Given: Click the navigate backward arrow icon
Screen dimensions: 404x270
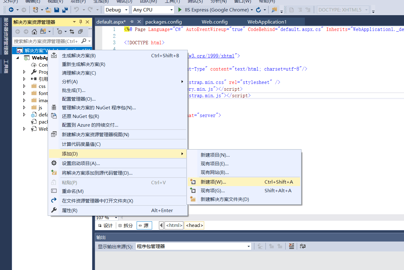Looking at the screenshot, I should (11, 10).
